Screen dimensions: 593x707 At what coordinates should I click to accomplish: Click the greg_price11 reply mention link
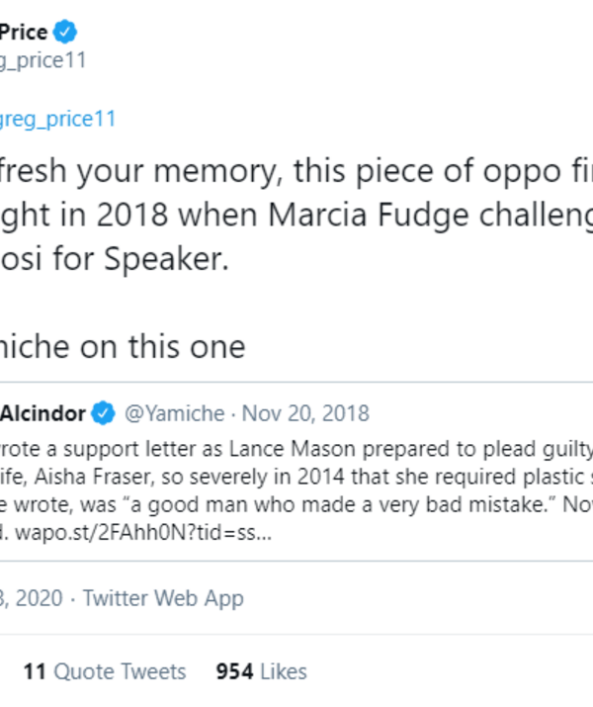coord(57,120)
